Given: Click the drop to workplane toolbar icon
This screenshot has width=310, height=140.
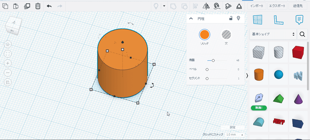Looking at the screenshot, I should coord(239,6).
